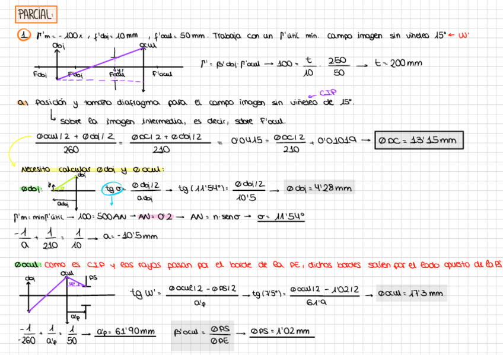Click the gray highlighted Øocul = 17'3 mm result
The height and width of the screenshot is (355, 503).
(x=410, y=293)
